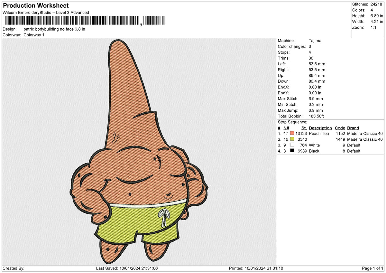386x273 pixels.
Task: Click the 'EndY:' label
Action: [283, 93]
